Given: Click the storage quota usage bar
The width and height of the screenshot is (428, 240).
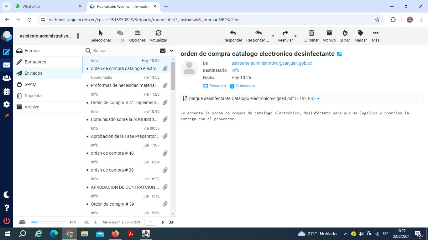Looking at the screenshot, I should 48,222.
